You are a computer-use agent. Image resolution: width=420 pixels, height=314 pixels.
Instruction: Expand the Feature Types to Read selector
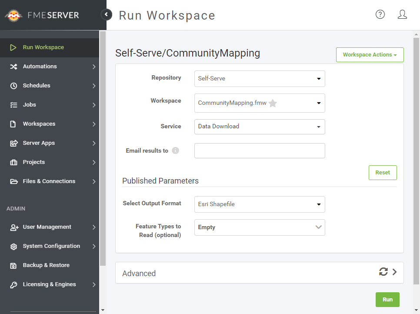coord(259,227)
